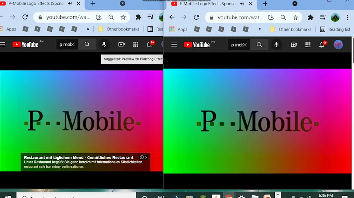
Task: Click ad info icon on restaurant ad
Action: click(x=142, y=157)
